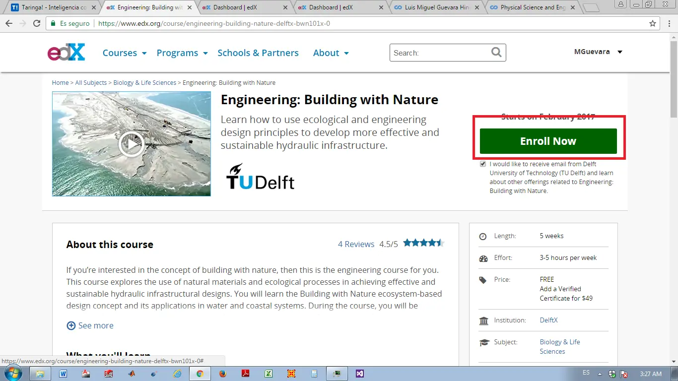Open the Biology & Life Sciences subject link
This screenshot has width=678, height=381.
click(x=560, y=346)
